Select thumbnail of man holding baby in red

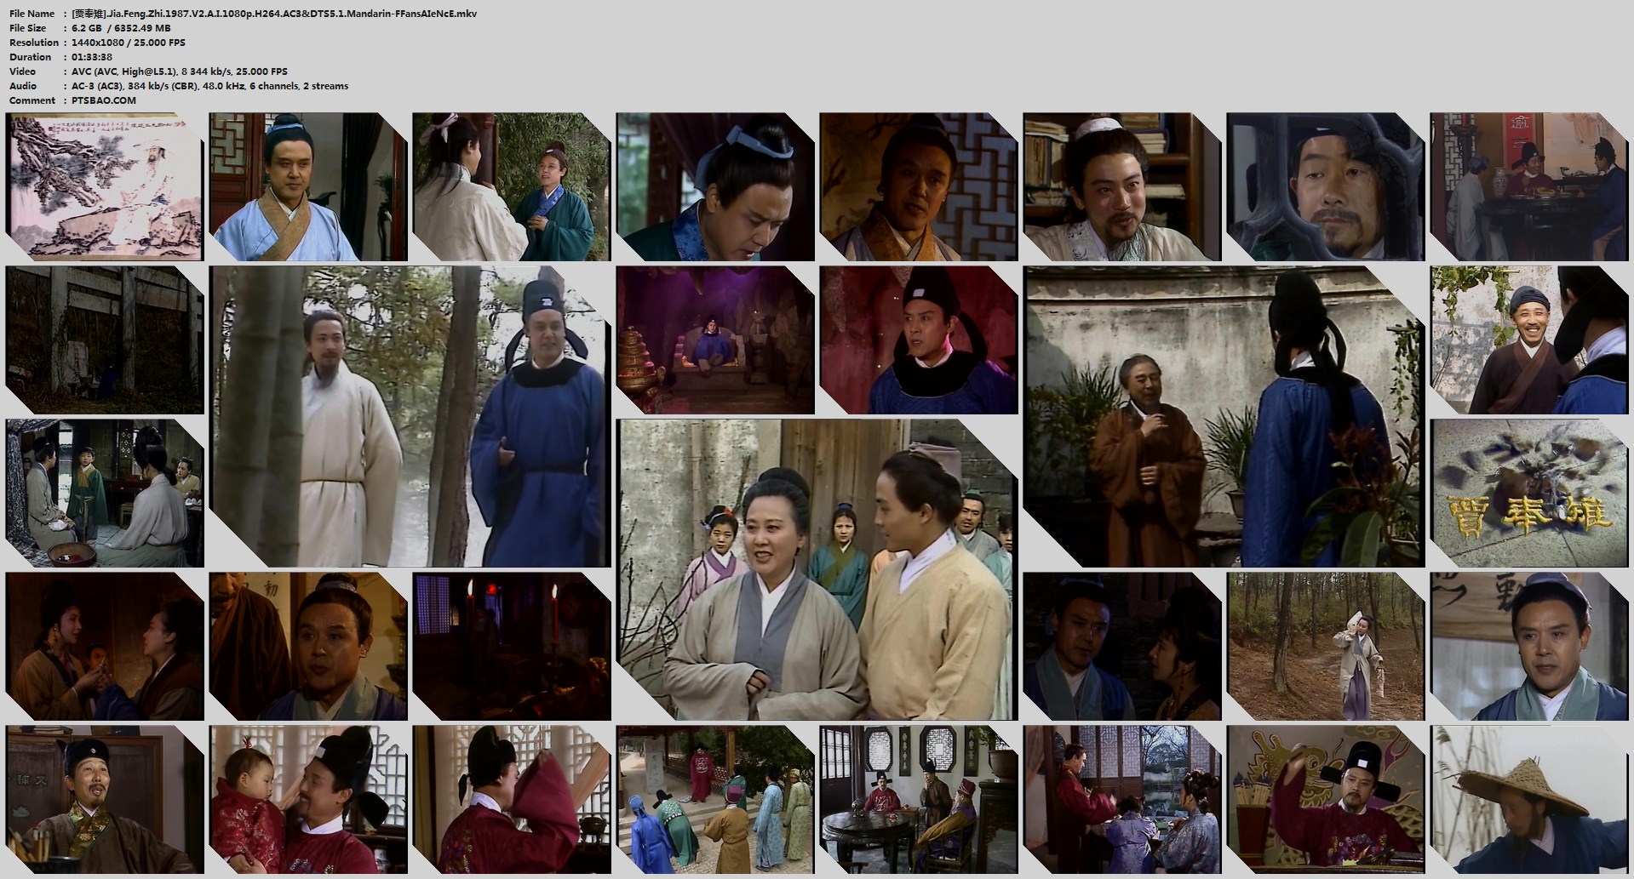[308, 800]
